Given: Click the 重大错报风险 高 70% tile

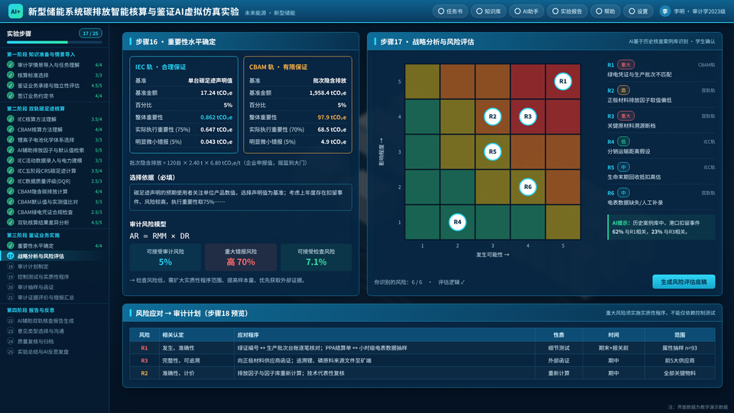Looking at the screenshot, I should click(241, 257).
